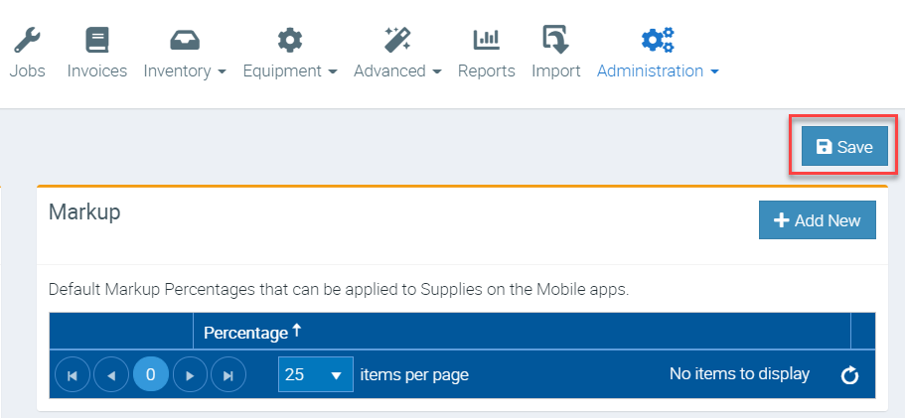905x418 pixels.
Task: Save the markup settings
Action: 844,147
